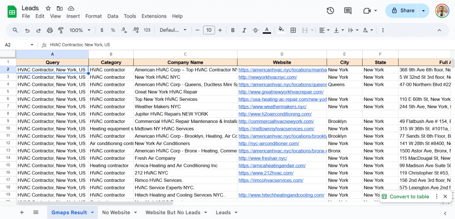Star the Leads document

point(48,8)
